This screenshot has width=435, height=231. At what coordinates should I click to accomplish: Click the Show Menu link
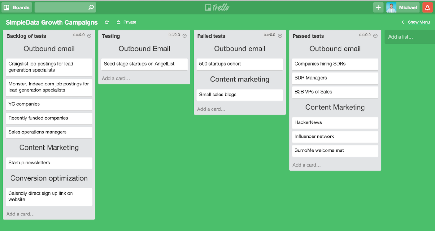(419, 22)
